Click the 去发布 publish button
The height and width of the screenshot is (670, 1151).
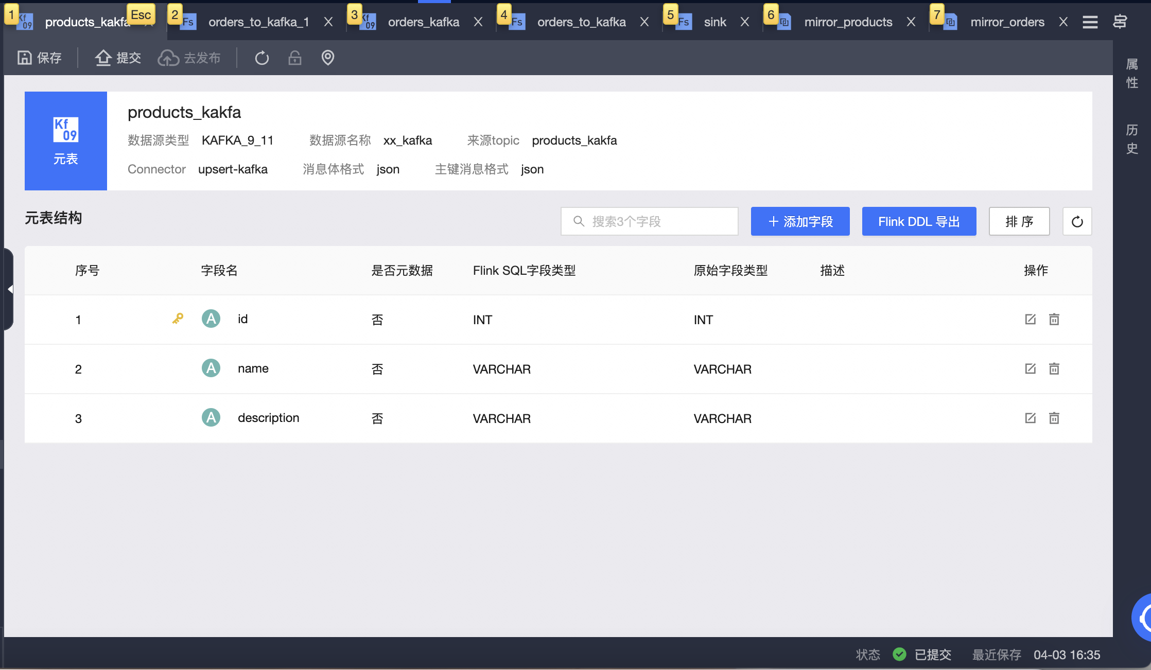tap(189, 58)
